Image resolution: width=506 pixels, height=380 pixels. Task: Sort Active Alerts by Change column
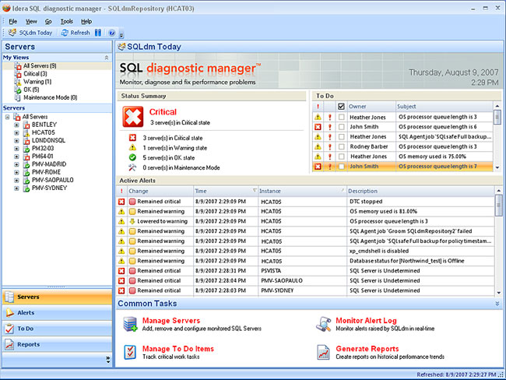point(160,191)
